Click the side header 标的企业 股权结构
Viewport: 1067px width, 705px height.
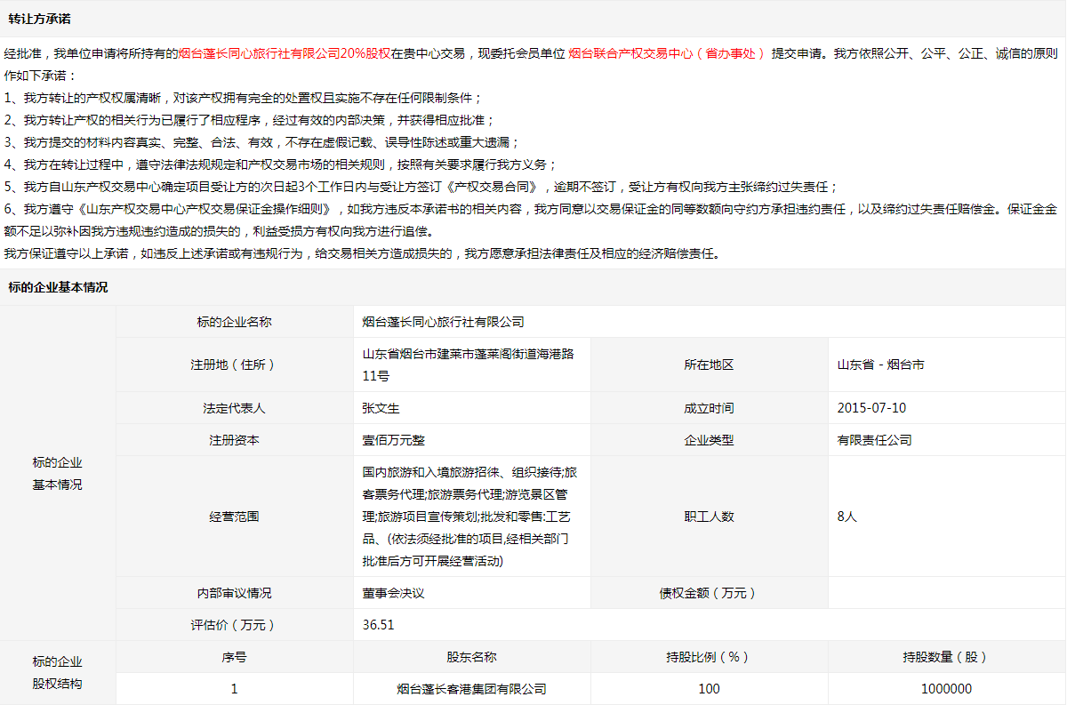(58, 673)
